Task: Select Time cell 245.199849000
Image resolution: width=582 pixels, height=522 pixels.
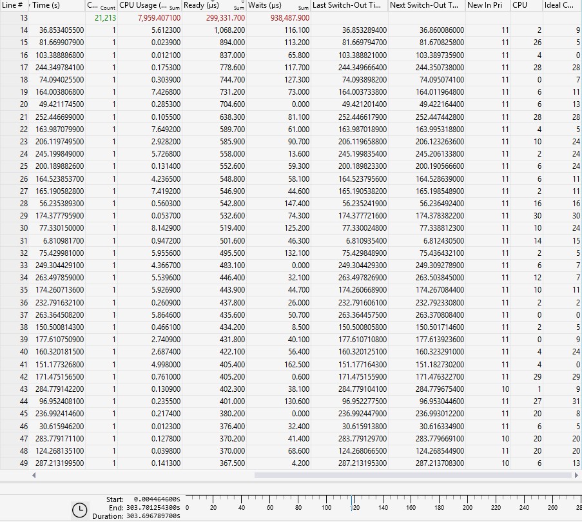Action: [60, 154]
